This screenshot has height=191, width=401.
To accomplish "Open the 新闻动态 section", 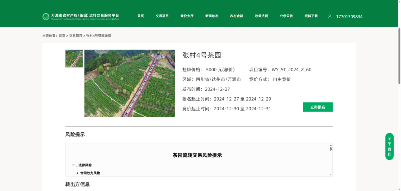I will (212, 16).
